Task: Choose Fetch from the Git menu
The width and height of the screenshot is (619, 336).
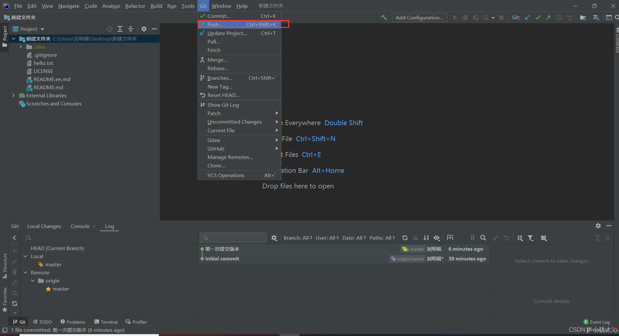Action: tap(239, 50)
